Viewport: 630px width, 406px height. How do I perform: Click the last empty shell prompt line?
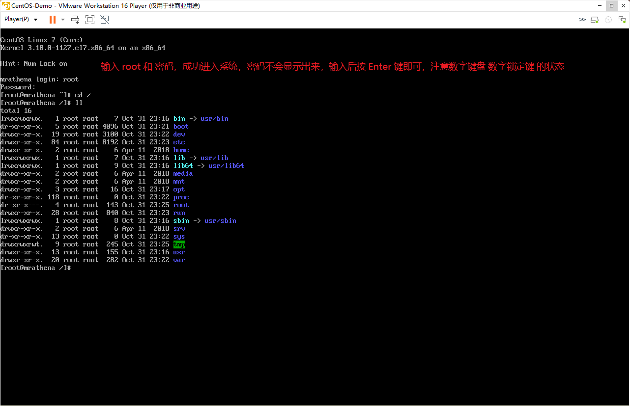pos(36,268)
